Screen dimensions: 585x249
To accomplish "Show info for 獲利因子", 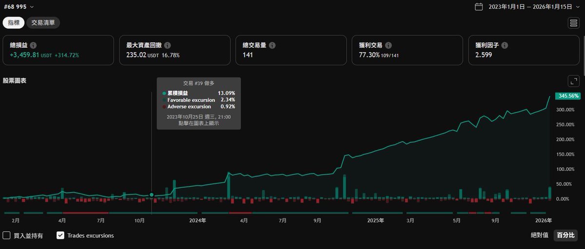I will point(505,45).
